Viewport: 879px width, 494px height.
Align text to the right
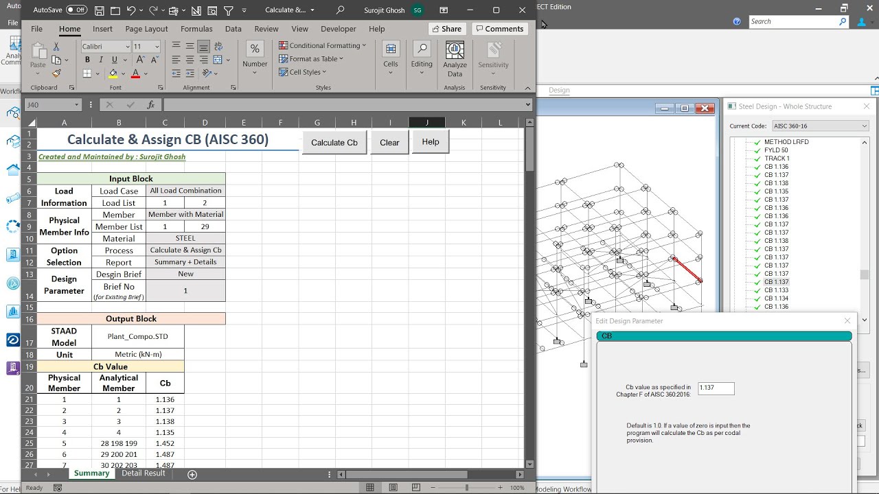coord(203,60)
